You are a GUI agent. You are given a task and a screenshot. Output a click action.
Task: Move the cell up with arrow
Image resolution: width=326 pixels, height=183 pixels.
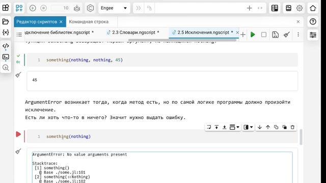268,127
